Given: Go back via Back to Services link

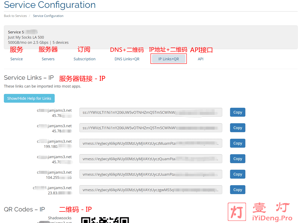Looking at the screenshot, I should [15, 16].
